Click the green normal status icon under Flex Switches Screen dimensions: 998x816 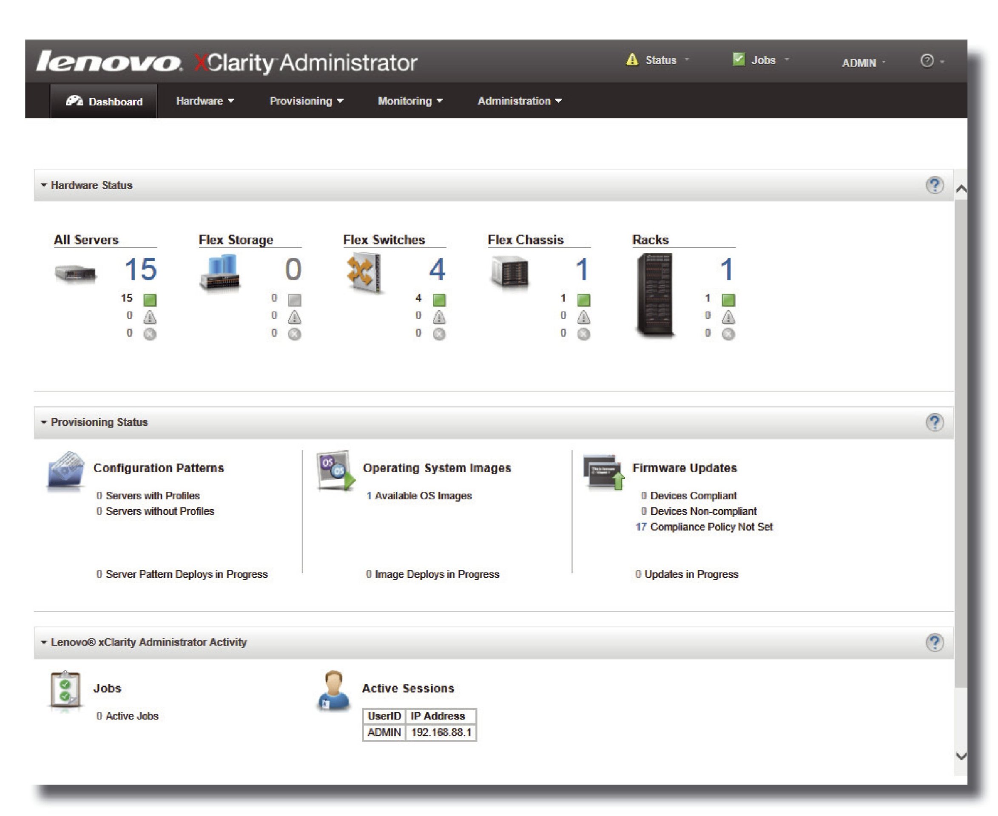pos(439,300)
